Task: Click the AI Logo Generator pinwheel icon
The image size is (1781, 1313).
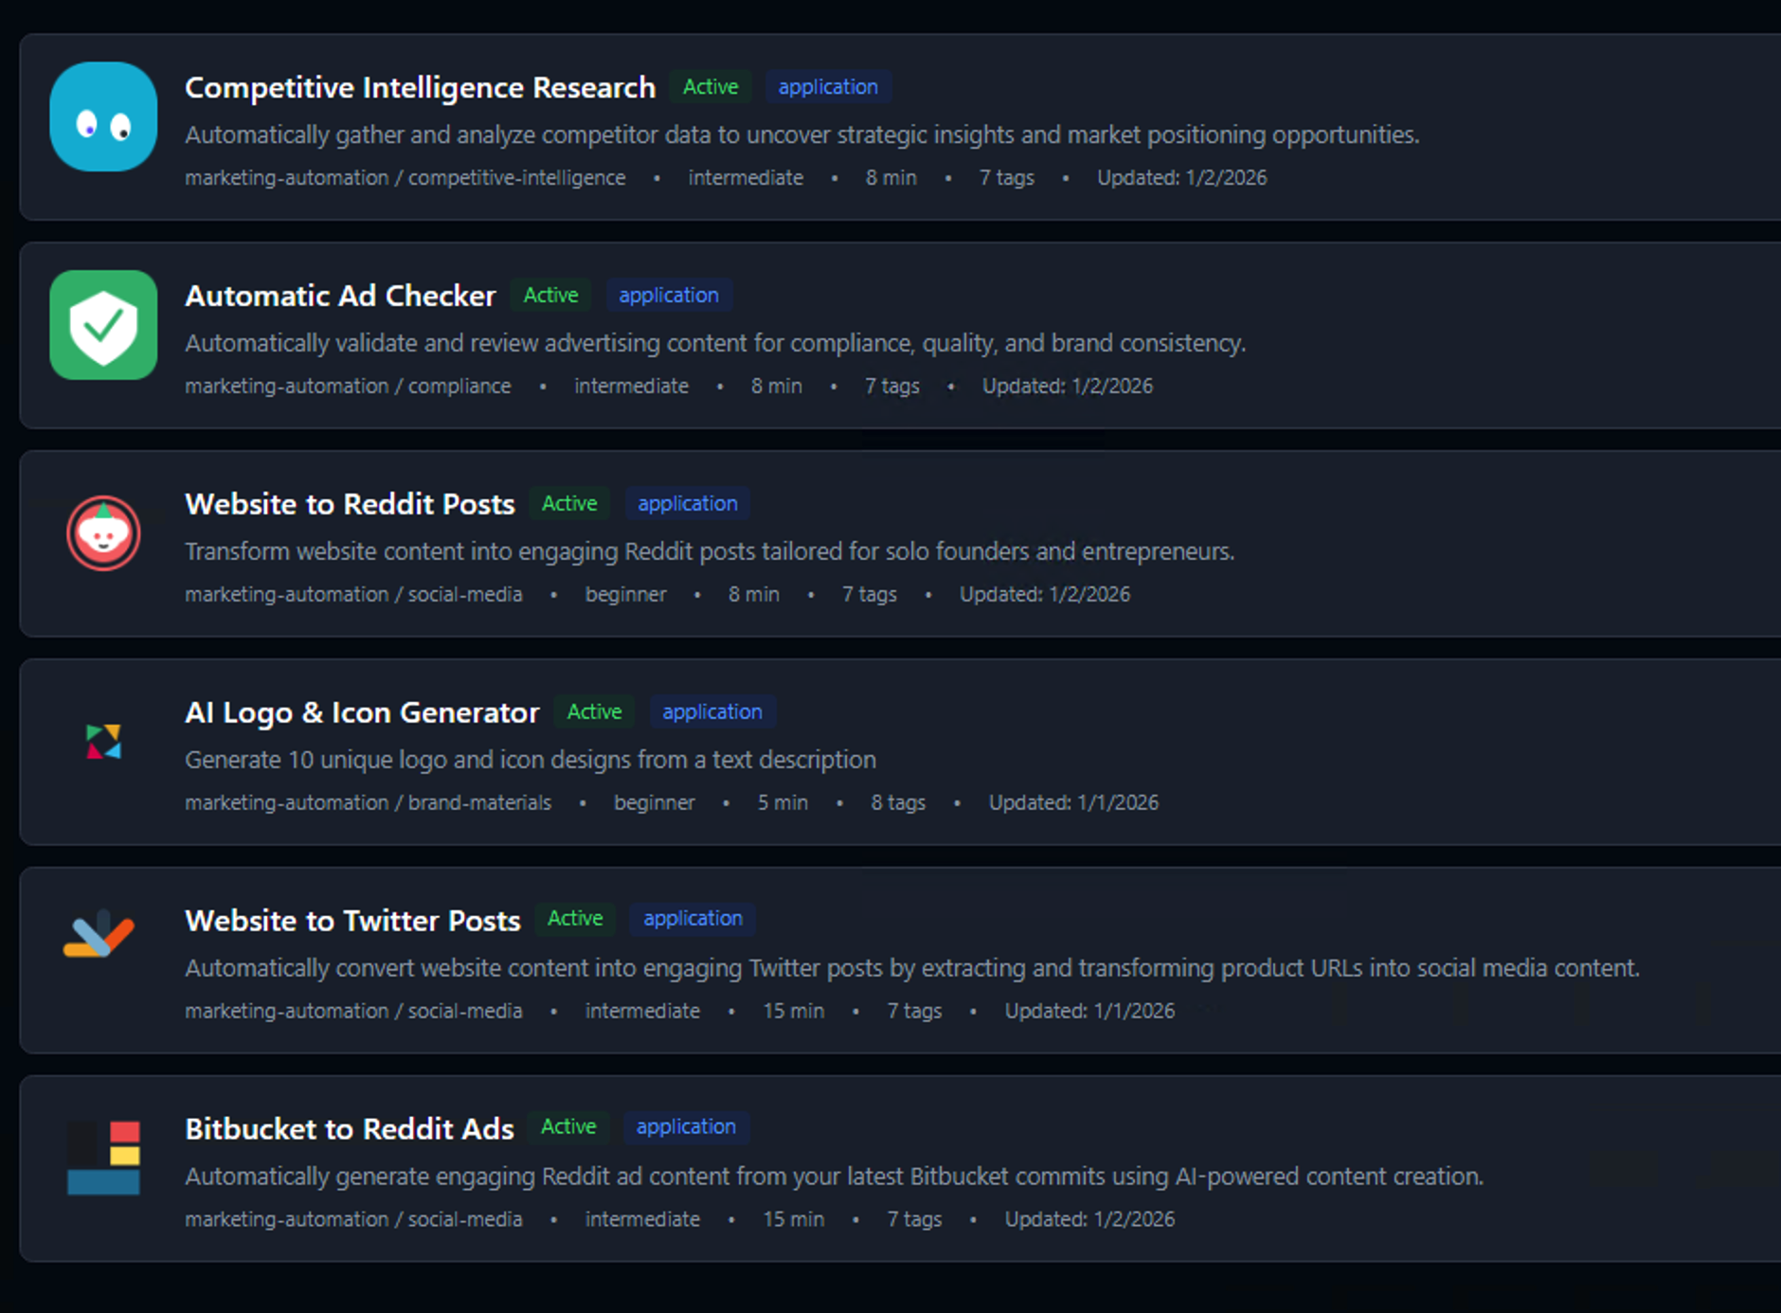Action: 103,742
